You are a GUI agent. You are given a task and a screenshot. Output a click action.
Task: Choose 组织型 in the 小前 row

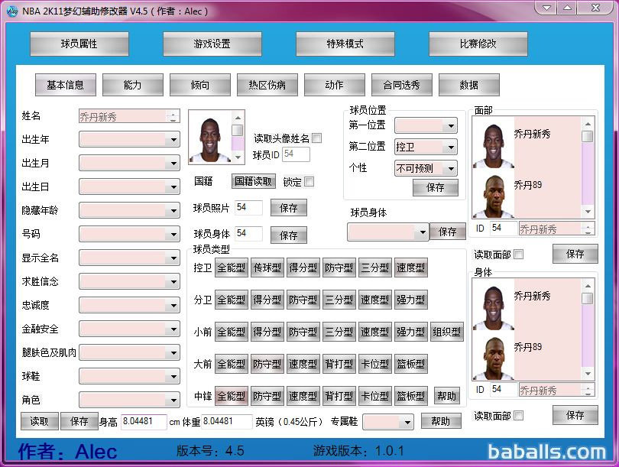click(x=446, y=332)
